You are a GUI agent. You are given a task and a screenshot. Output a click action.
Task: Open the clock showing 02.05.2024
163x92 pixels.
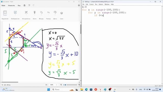pyautogui.click(x=155, y=89)
